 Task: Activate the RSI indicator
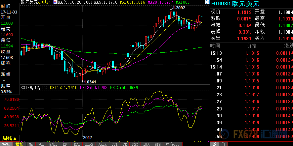[77, 144]
